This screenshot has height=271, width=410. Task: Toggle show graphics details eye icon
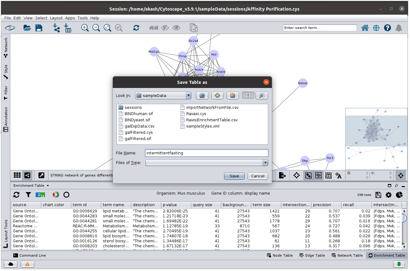coord(176,28)
